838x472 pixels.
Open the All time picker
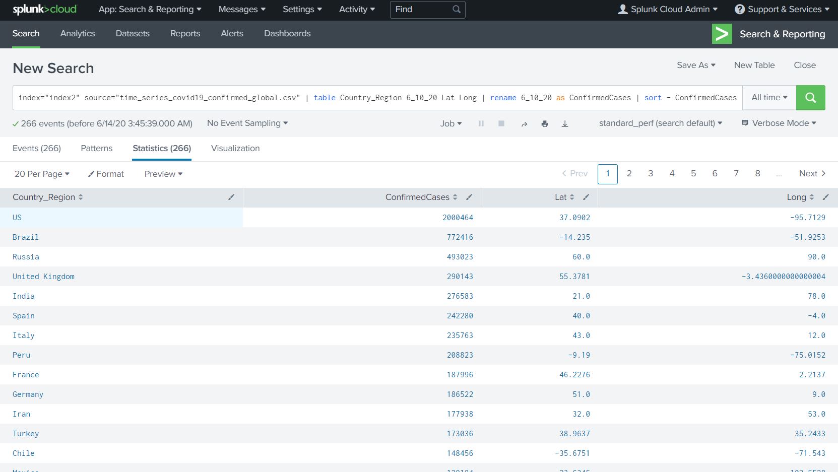click(x=768, y=97)
